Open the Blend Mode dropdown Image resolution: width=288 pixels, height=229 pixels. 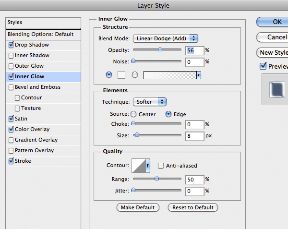coord(166,38)
